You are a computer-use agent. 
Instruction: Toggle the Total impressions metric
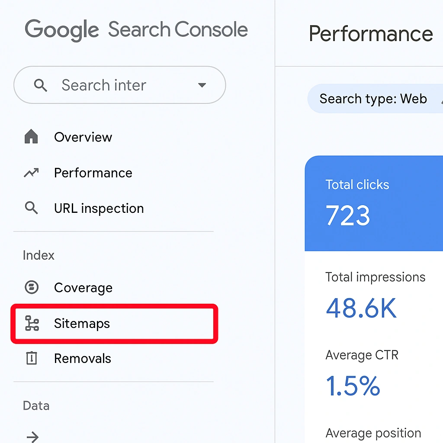(375, 295)
